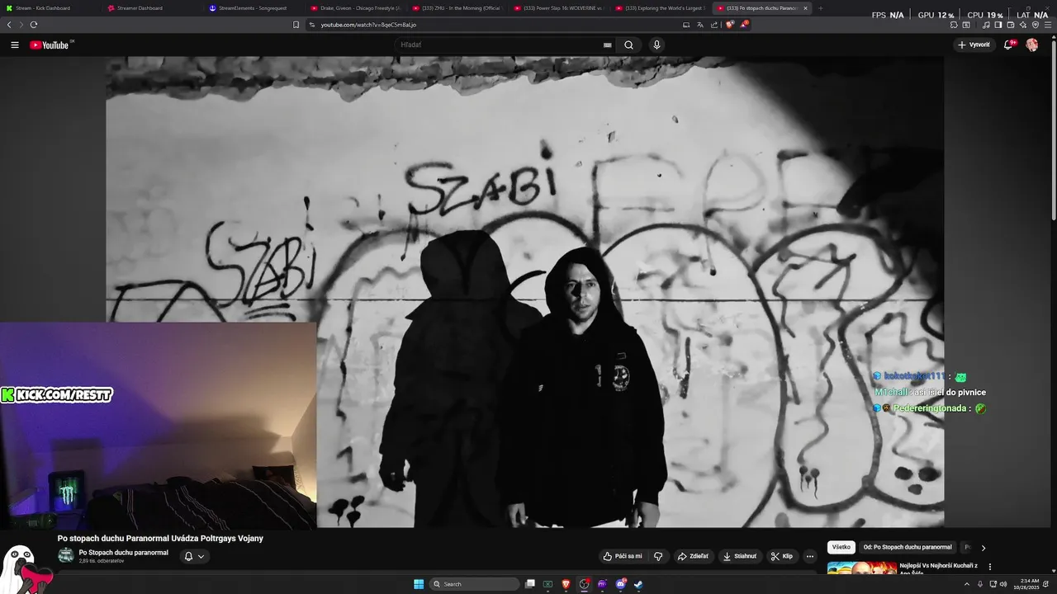
Task: Open Brave browser from taskbar
Action: (566, 584)
